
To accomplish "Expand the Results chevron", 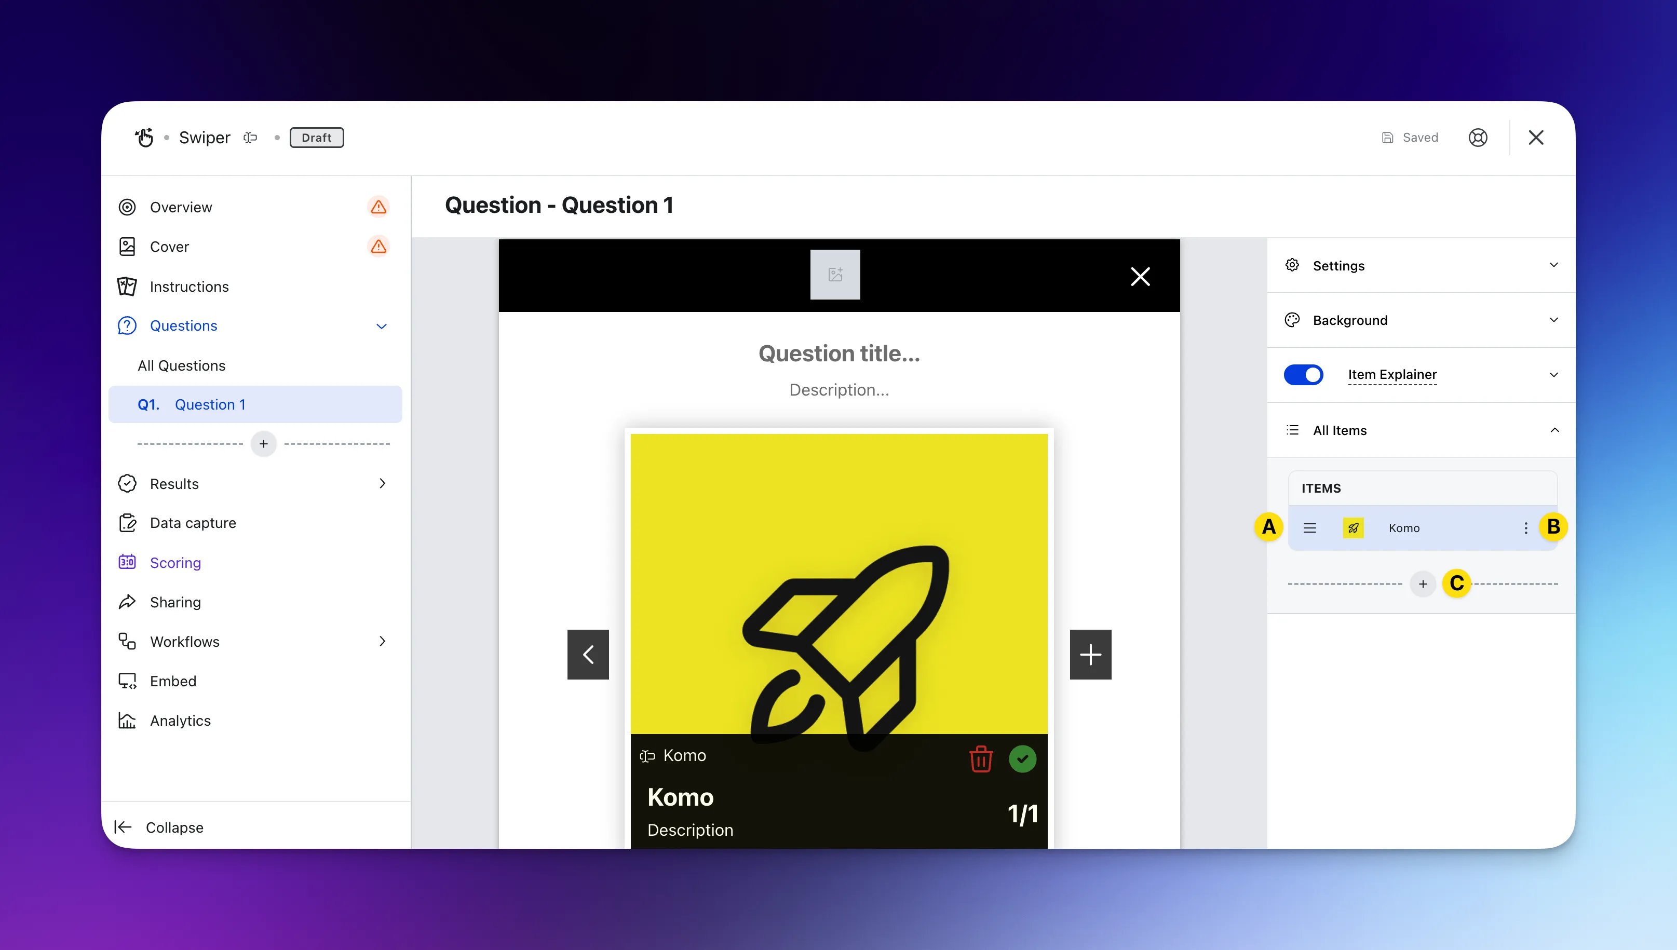I will click(x=382, y=483).
